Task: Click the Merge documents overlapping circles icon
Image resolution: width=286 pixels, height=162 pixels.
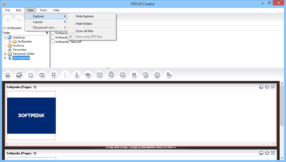Action: point(42,75)
